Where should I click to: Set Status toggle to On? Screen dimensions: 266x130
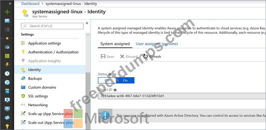point(125,80)
